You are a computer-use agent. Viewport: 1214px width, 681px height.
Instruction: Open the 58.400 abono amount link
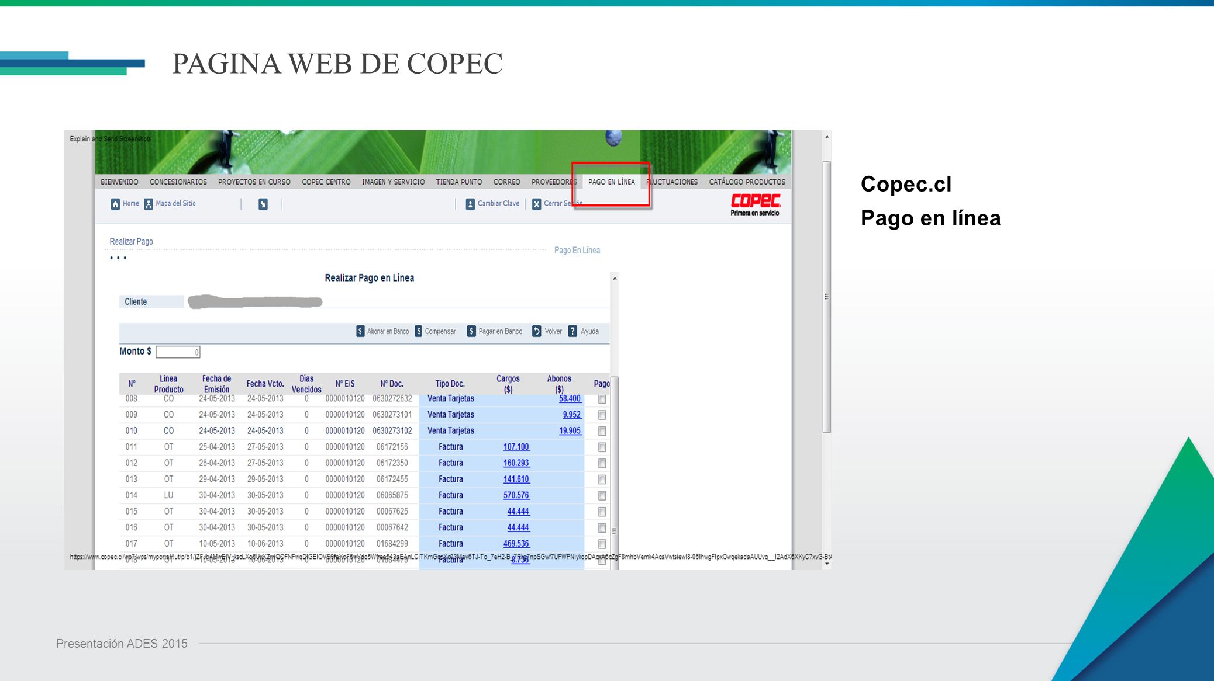(x=570, y=399)
